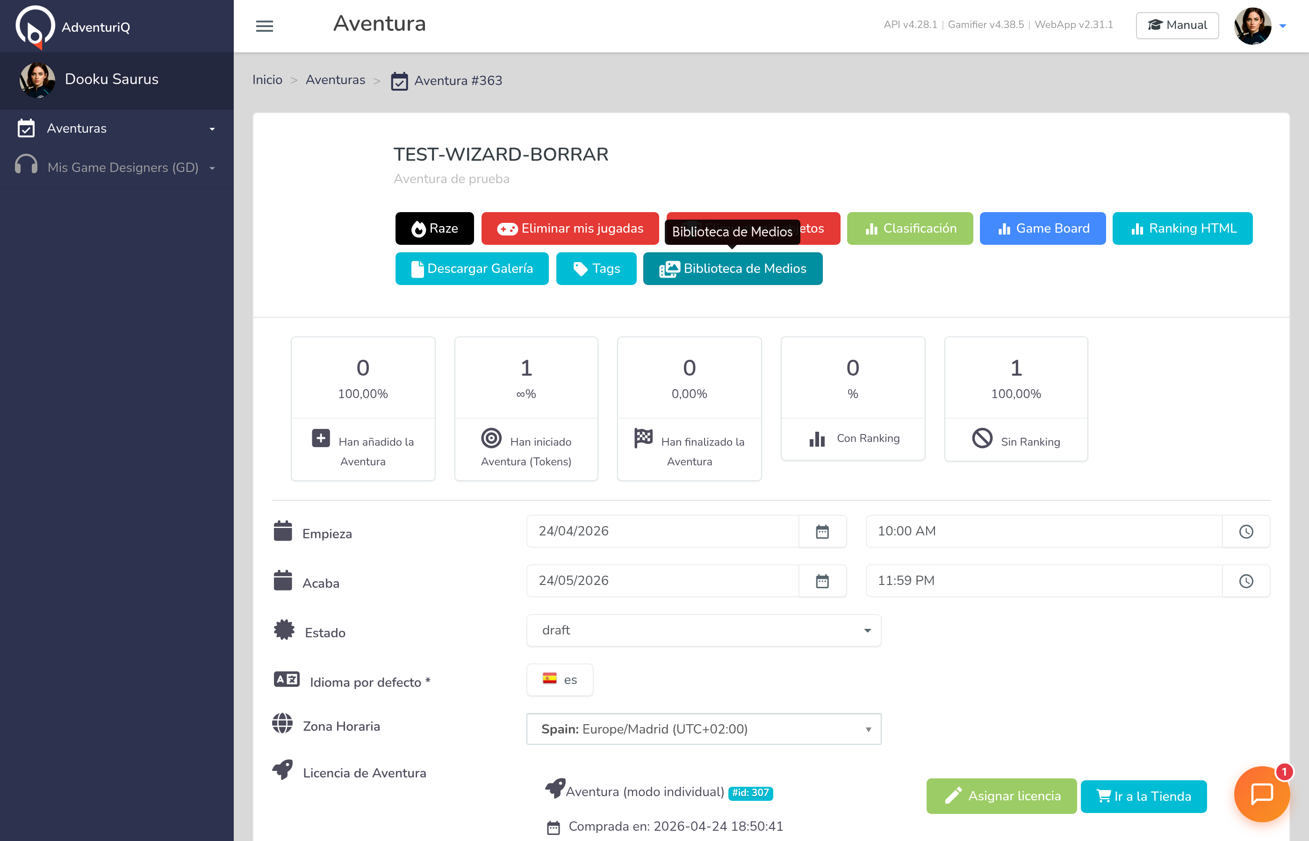Expand Mis Game Designers (GD) menu
Screen dimensions: 1309x841
(x=117, y=167)
